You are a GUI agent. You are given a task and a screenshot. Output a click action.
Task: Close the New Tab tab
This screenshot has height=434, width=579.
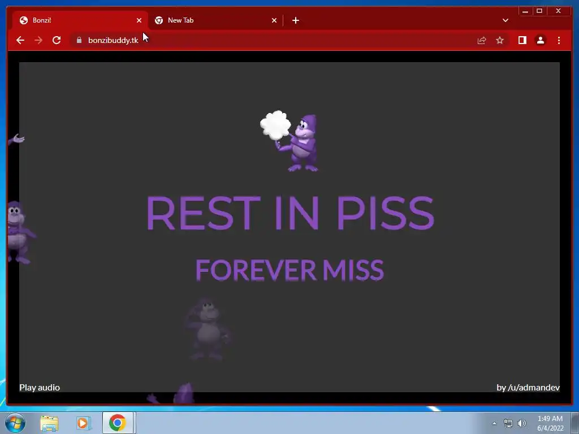pyautogui.click(x=274, y=20)
